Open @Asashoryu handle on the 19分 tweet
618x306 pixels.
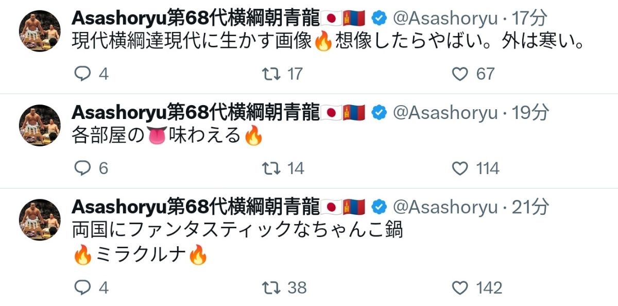(445, 113)
